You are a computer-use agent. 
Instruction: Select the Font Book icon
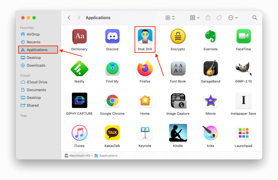click(178, 68)
